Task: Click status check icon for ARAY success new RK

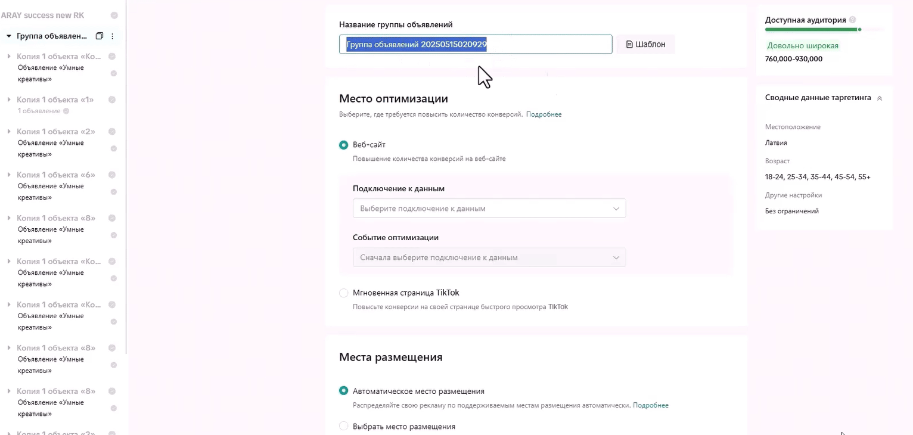Action: coord(114,15)
